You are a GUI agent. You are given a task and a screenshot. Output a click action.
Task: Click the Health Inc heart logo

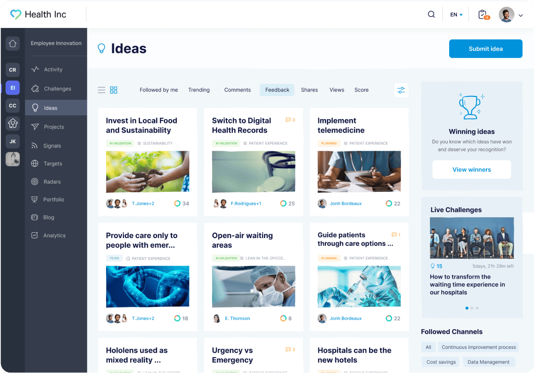[16, 14]
